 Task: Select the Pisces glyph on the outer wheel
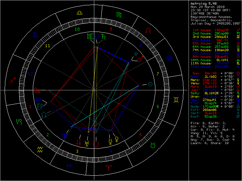[x=69, y=165]
